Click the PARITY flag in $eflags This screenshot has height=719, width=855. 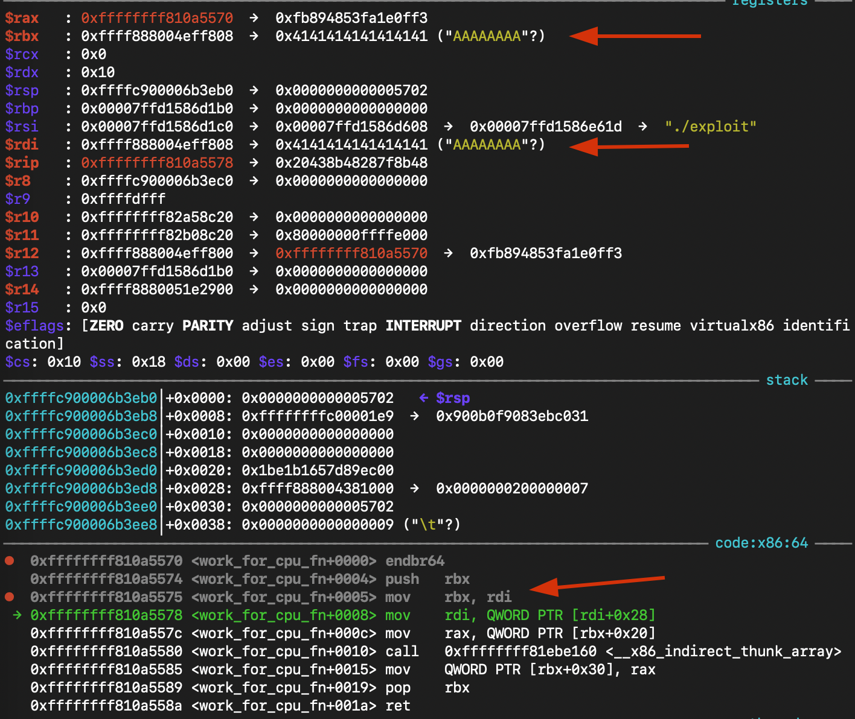click(x=208, y=326)
